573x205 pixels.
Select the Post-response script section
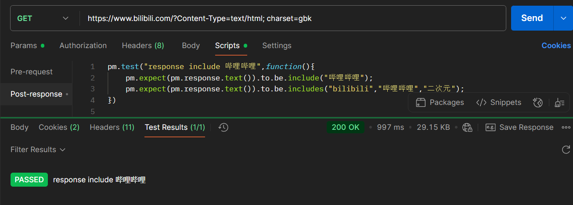pos(36,94)
